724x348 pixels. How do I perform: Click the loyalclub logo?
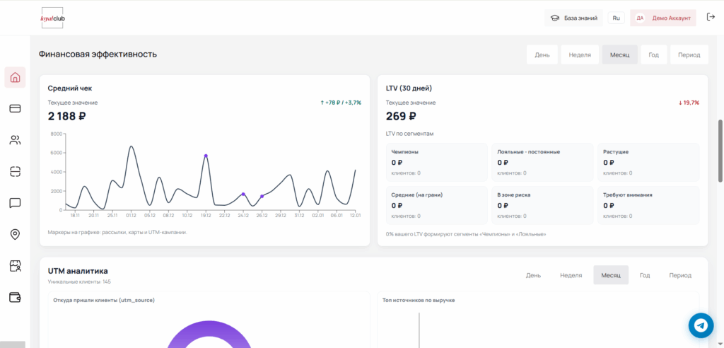pyautogui.click(x=52, y=18)
